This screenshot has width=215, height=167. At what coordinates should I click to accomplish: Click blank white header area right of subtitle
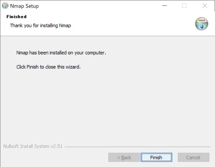click(x=130, y=25)
